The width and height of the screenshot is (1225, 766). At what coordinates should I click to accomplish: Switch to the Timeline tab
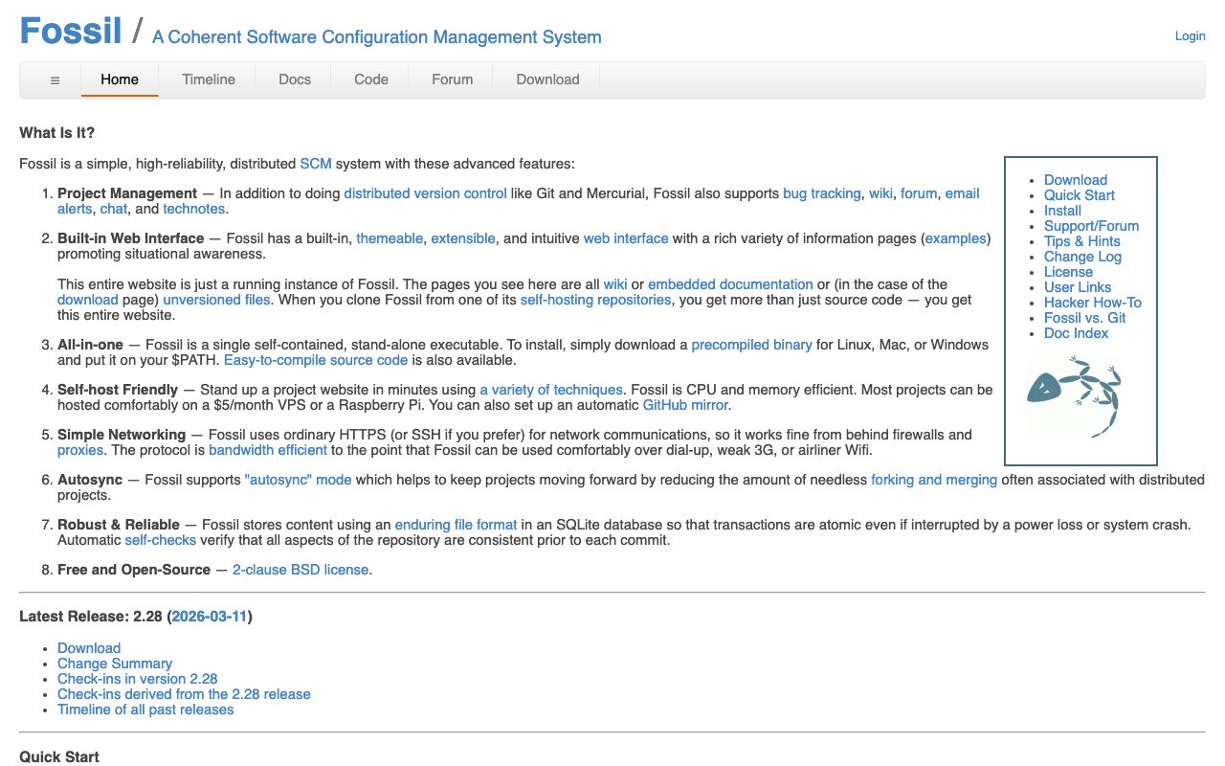tap(209, 80)
